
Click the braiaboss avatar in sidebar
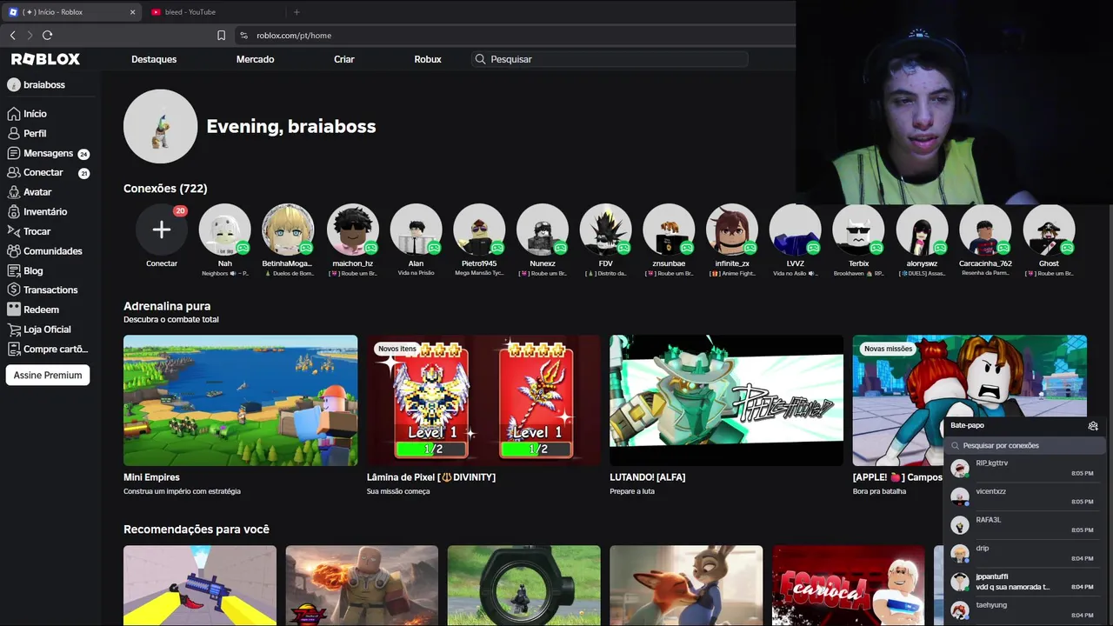[x=13, y=85]
